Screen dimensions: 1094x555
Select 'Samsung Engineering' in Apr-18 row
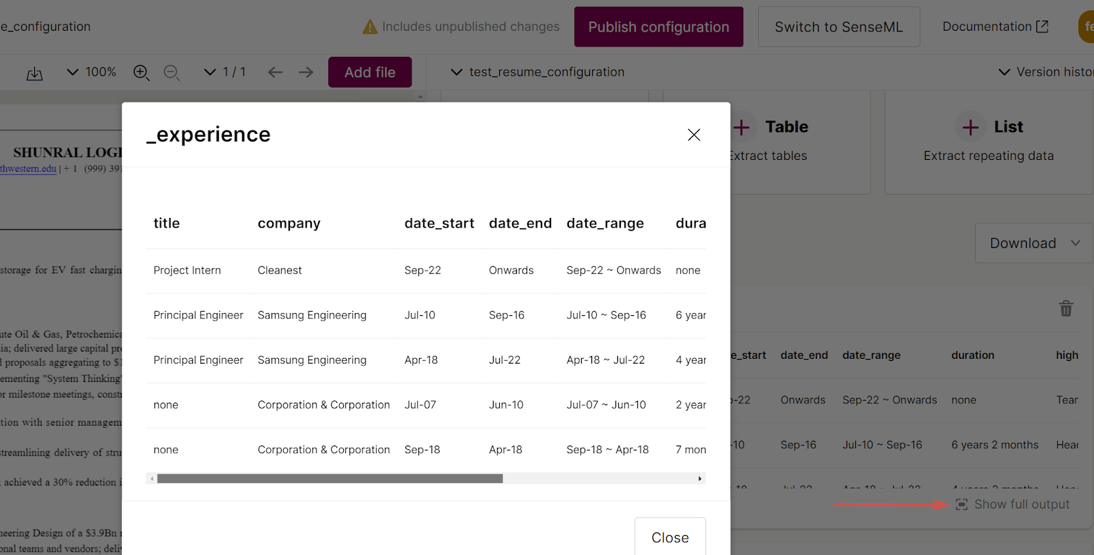pos(312,360)
